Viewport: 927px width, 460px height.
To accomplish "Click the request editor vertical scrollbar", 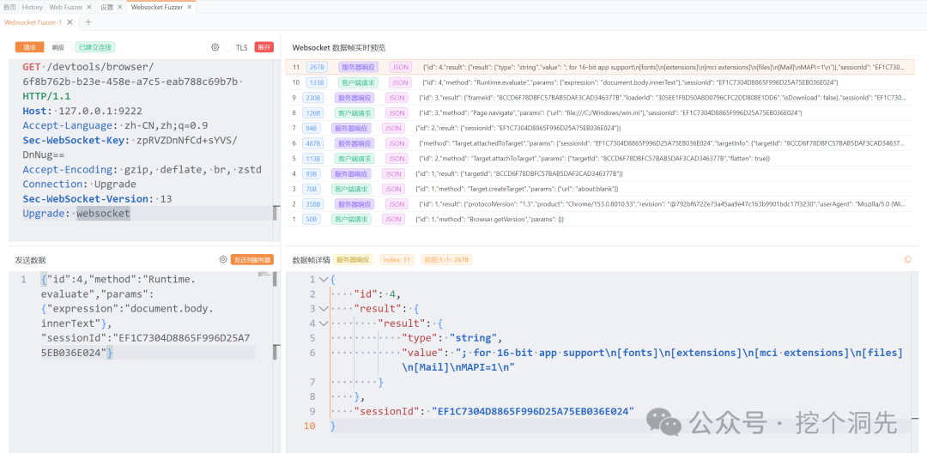I will (x=275, y=214).
